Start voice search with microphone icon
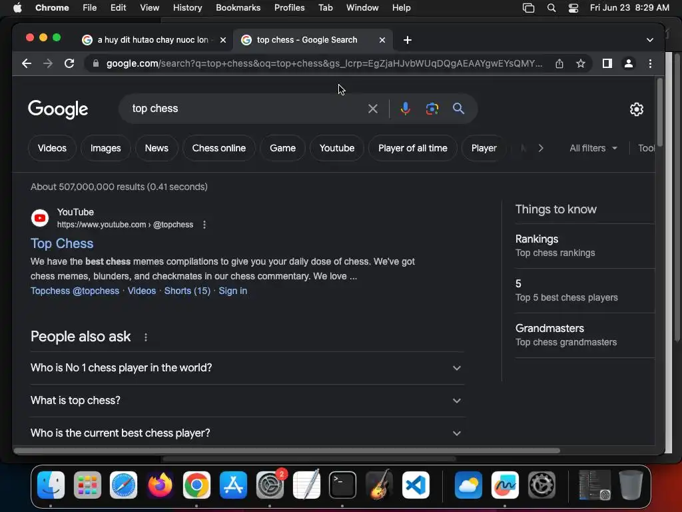 click(406, 109)
